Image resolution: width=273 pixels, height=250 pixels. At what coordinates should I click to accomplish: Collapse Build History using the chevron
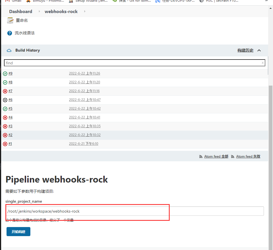[259, 50]
